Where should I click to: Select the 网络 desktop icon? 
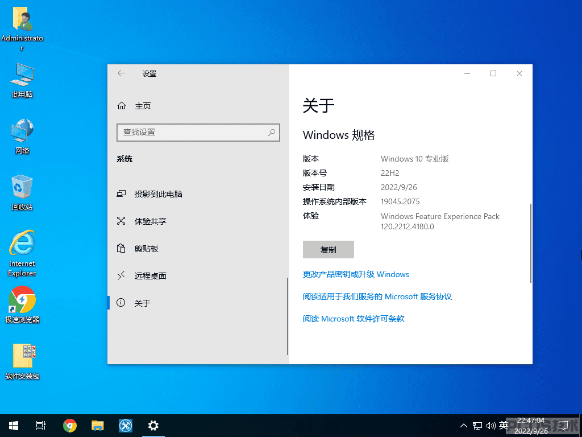click(x=22, y=137)
